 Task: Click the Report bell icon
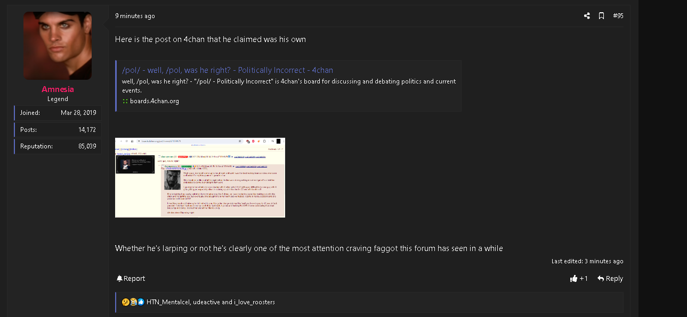(119, 279)
